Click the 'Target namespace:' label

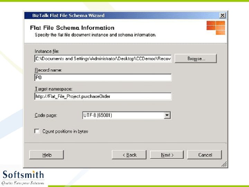[x=54, y=89]
